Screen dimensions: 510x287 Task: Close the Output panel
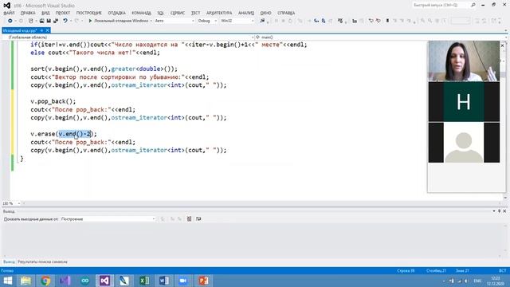coord(504,211)
